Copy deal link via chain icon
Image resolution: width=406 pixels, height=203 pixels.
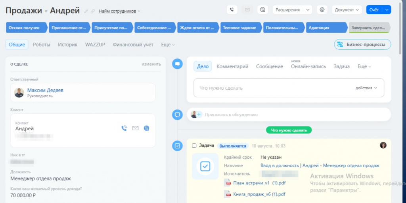(93, 11)
